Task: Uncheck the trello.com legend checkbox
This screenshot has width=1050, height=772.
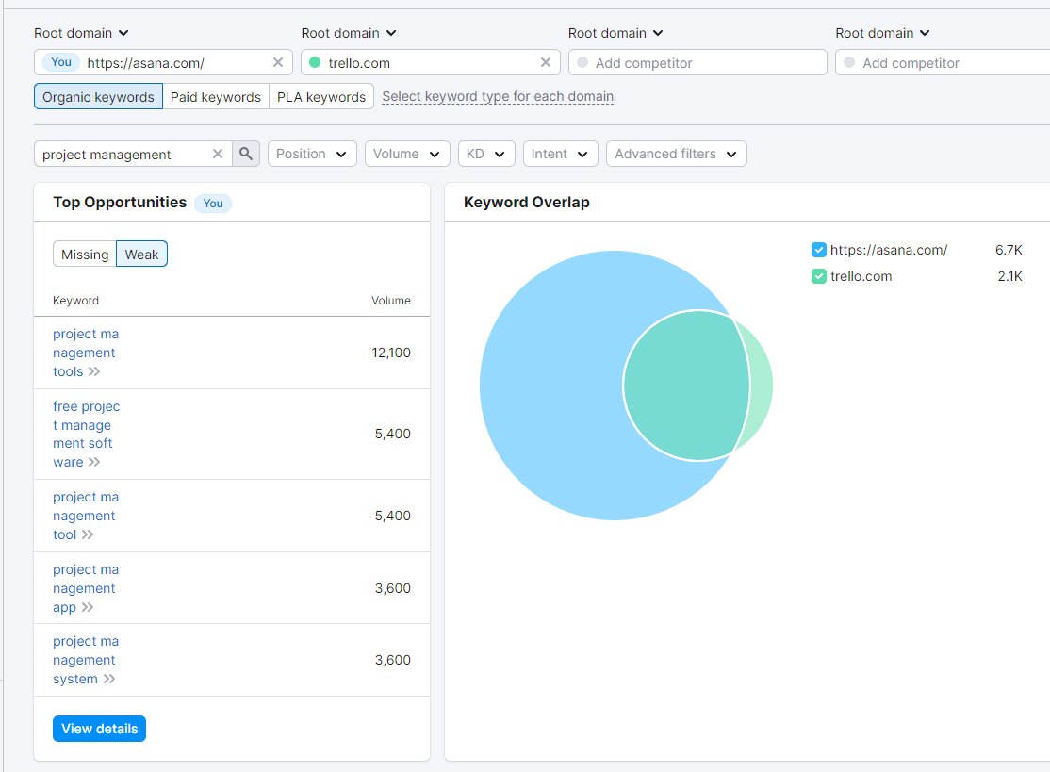Action: (x=818, y=276)
